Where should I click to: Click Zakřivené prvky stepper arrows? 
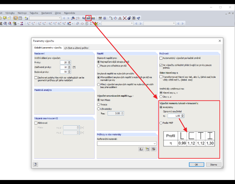coord(69,67)
